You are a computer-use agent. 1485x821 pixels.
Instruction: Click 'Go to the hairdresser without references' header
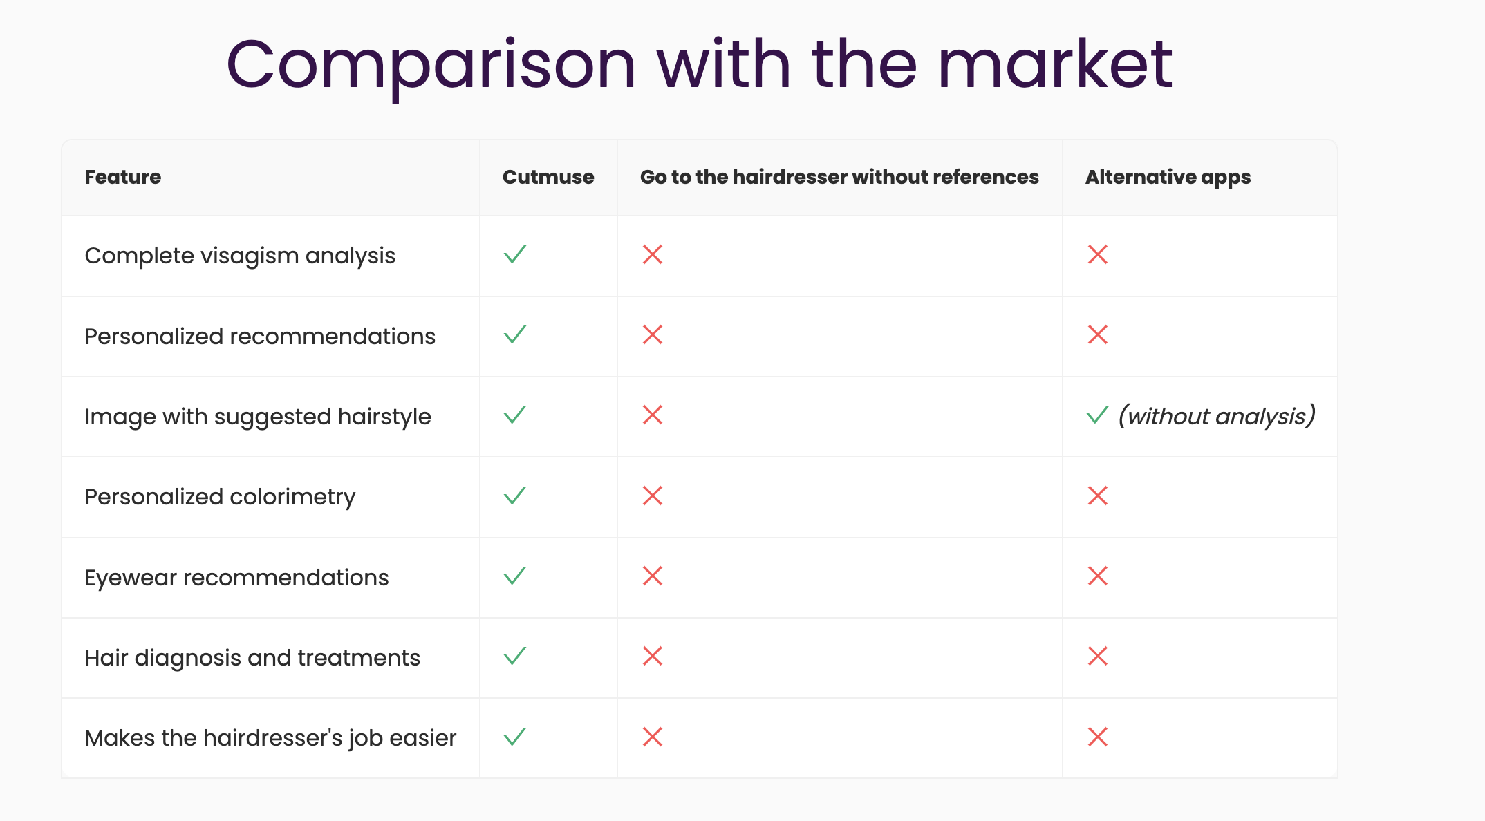coord(839,177)
